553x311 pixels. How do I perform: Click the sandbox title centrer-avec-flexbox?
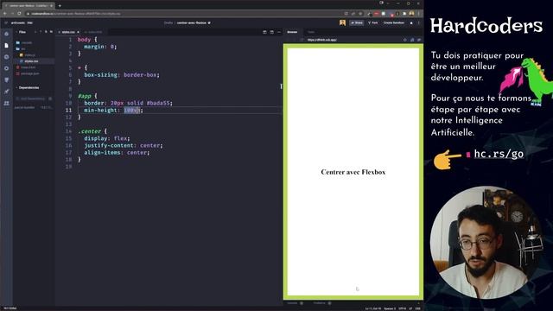point(192,23)
